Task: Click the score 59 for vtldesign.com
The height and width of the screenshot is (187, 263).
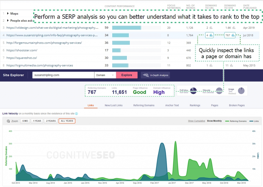Action: [x=107, y=28]
